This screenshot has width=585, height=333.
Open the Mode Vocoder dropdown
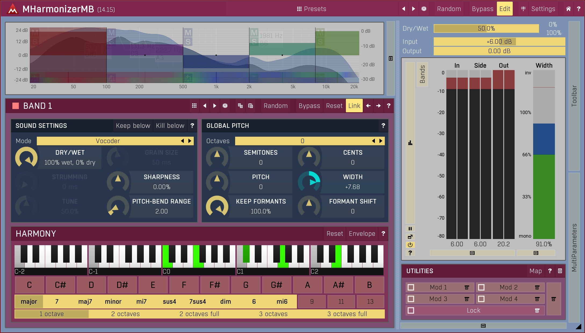[108, 141]
